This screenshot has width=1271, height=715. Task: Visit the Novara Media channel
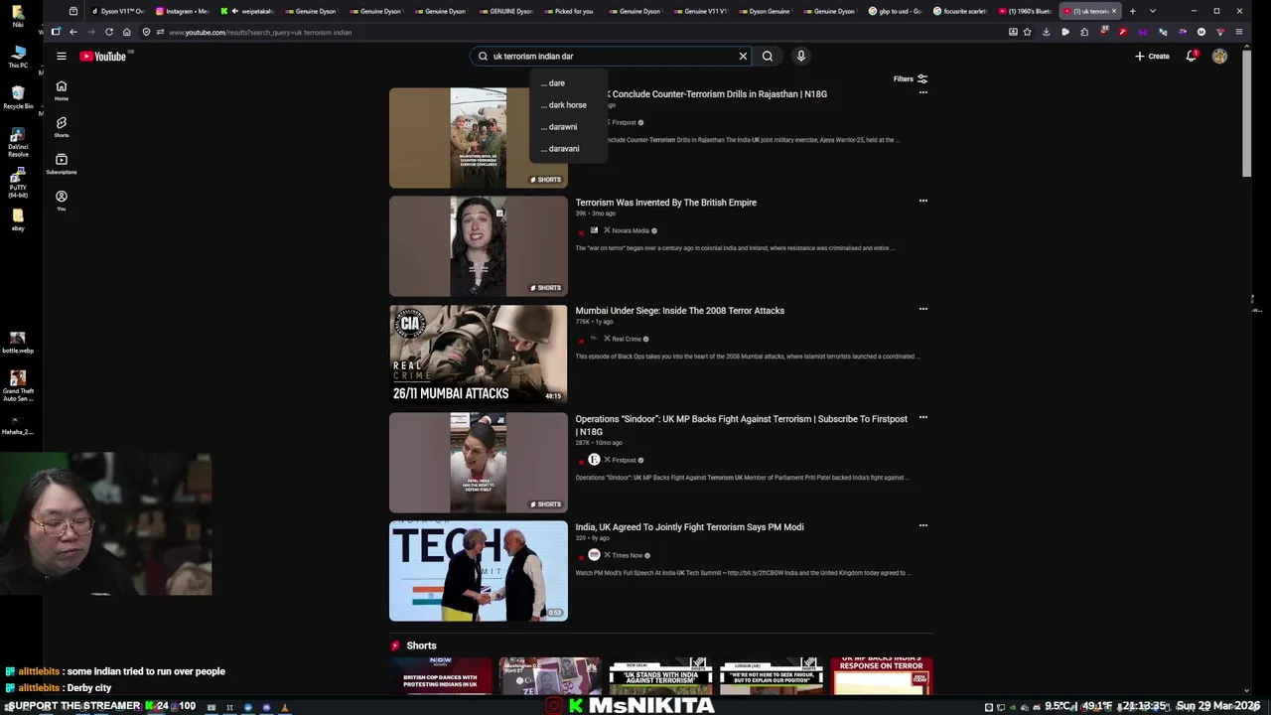(631, 230)
